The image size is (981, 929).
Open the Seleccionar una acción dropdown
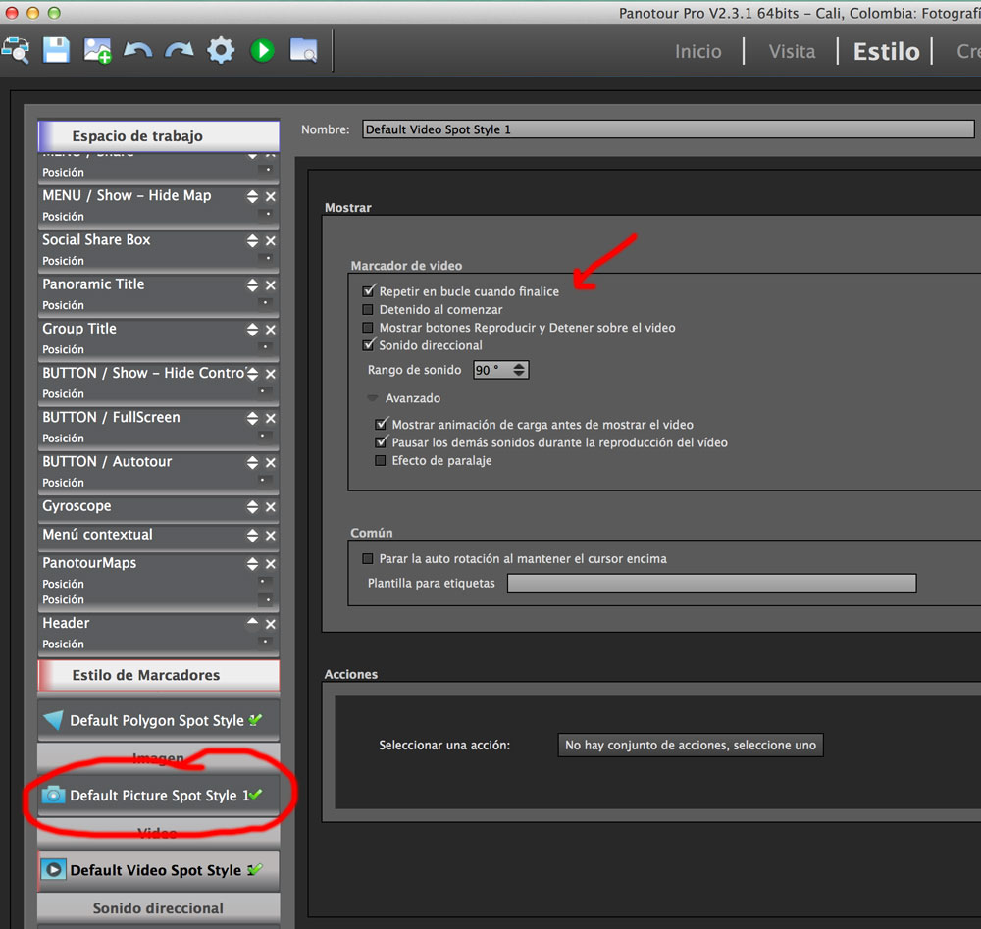[x=690, y=746]
